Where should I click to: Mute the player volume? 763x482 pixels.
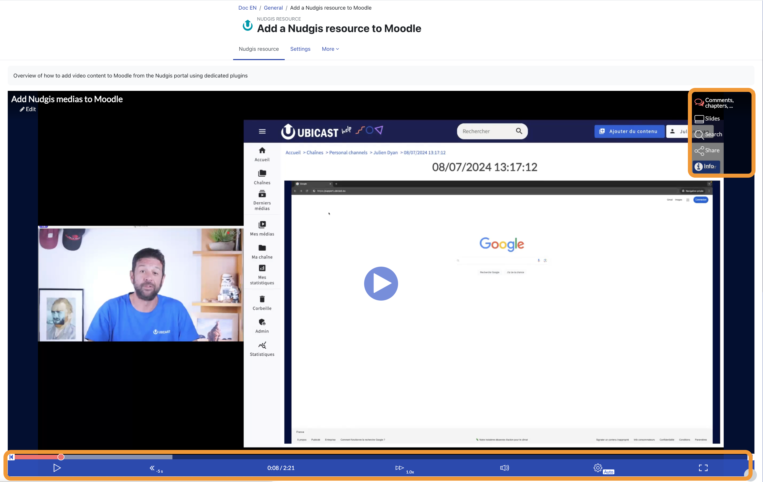click(x=504, y=468)
